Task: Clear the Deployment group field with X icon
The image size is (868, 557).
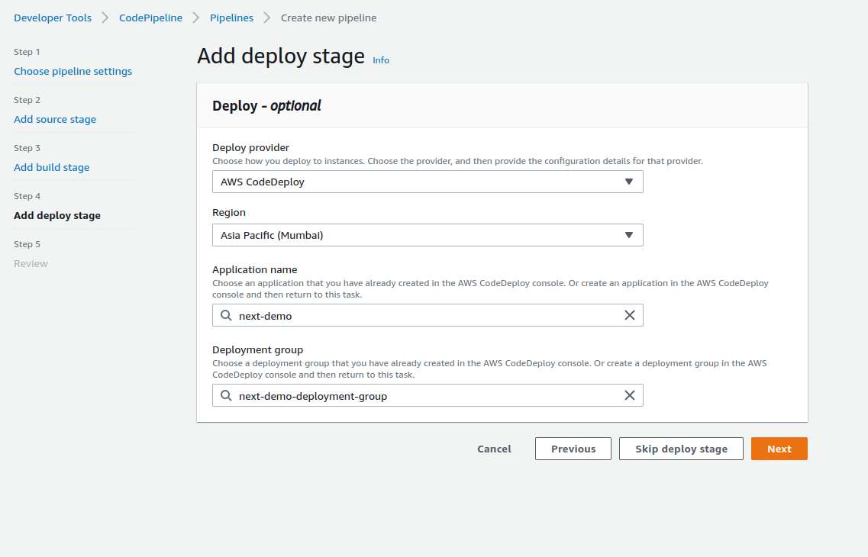Action: tap(629, 395)
